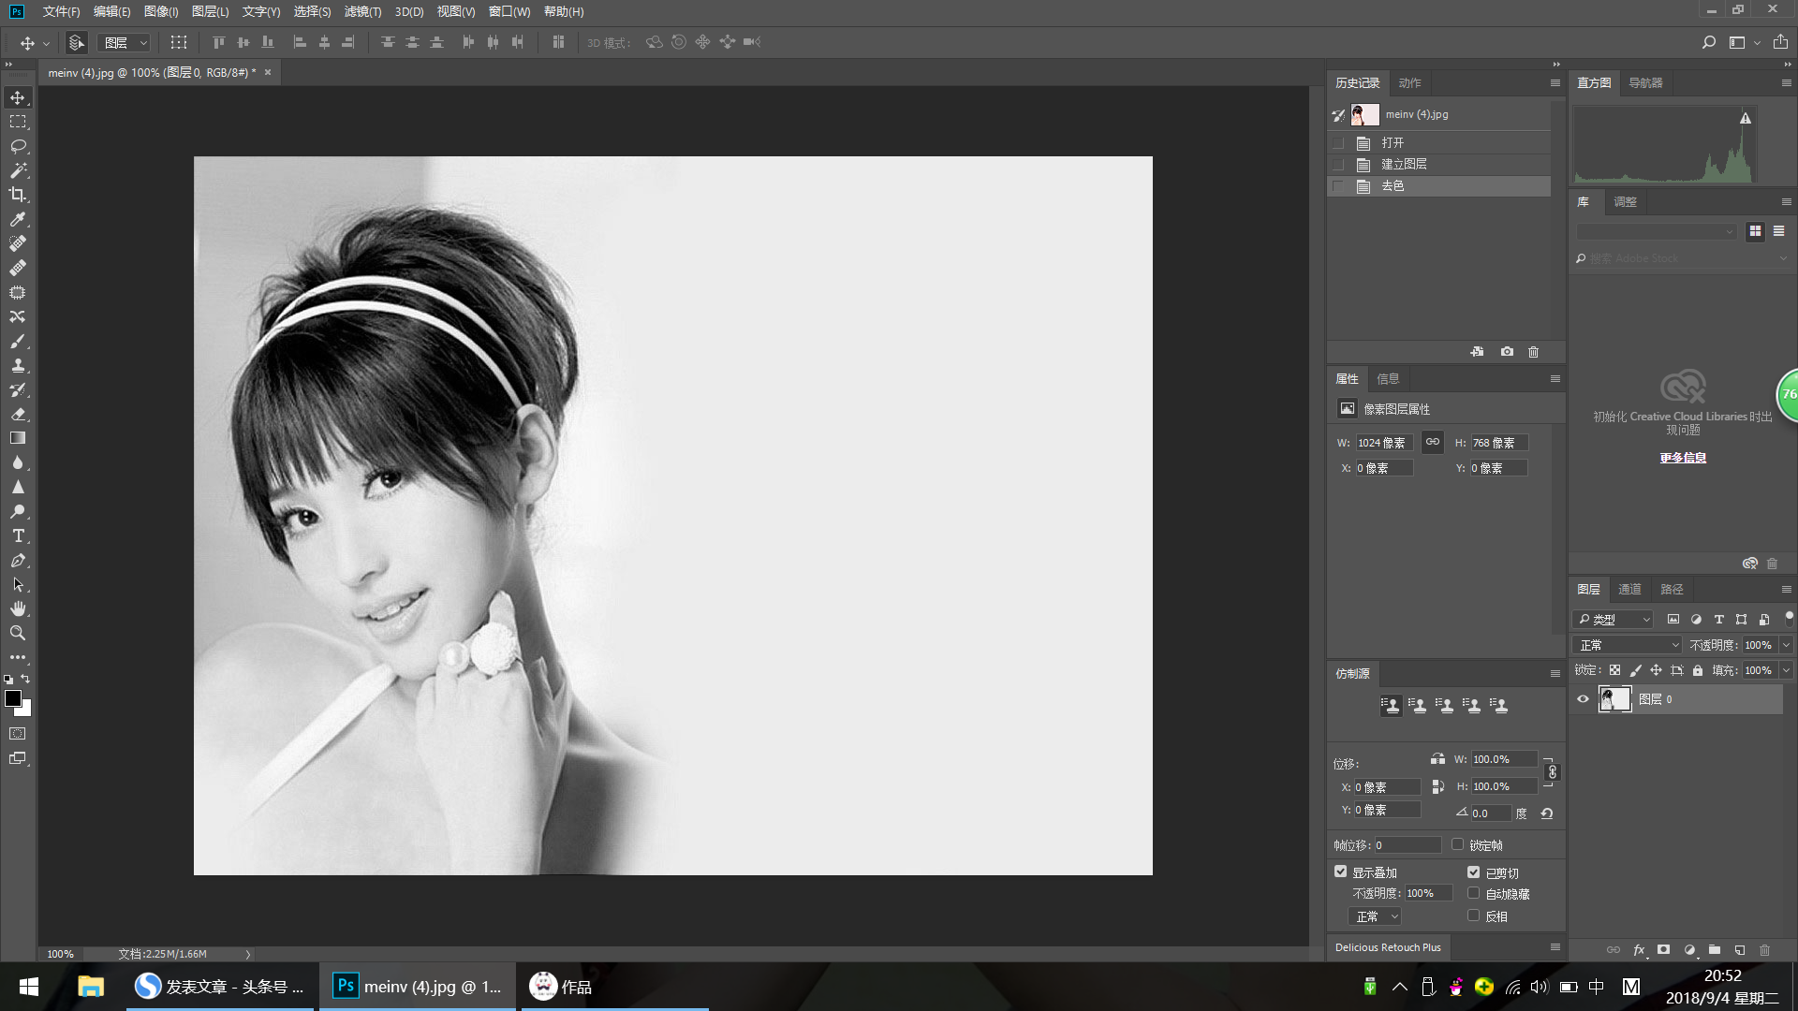Delete current history state trash icon
Image resolution: width=1798 pixels, height=1011 pixels.
pos(1533,352)
